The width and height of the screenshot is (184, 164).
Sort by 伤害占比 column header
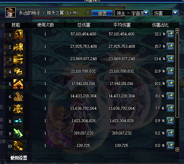(160, 25)
